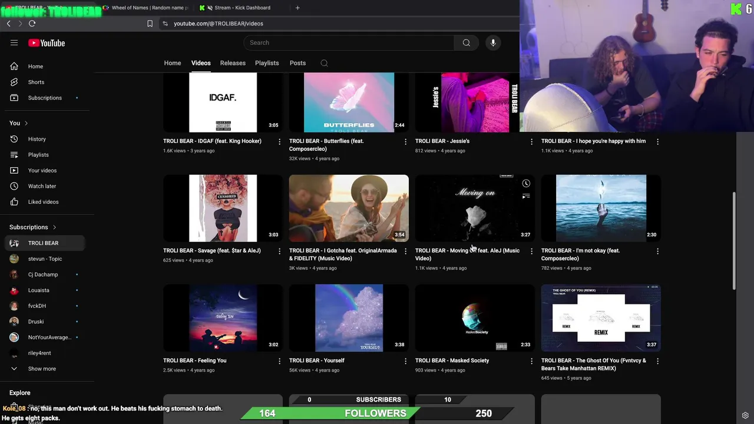Open options menu for Masked Society video

(x=531, y=361)
